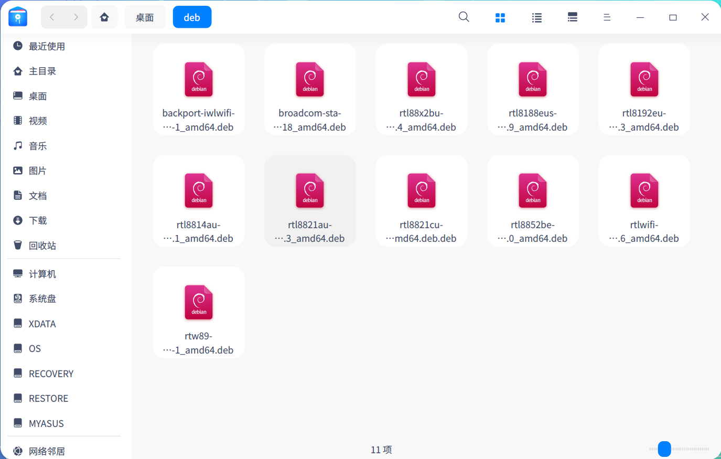Open the search function
Viewport: 721px width, 459px height.
tap(464, 17)
